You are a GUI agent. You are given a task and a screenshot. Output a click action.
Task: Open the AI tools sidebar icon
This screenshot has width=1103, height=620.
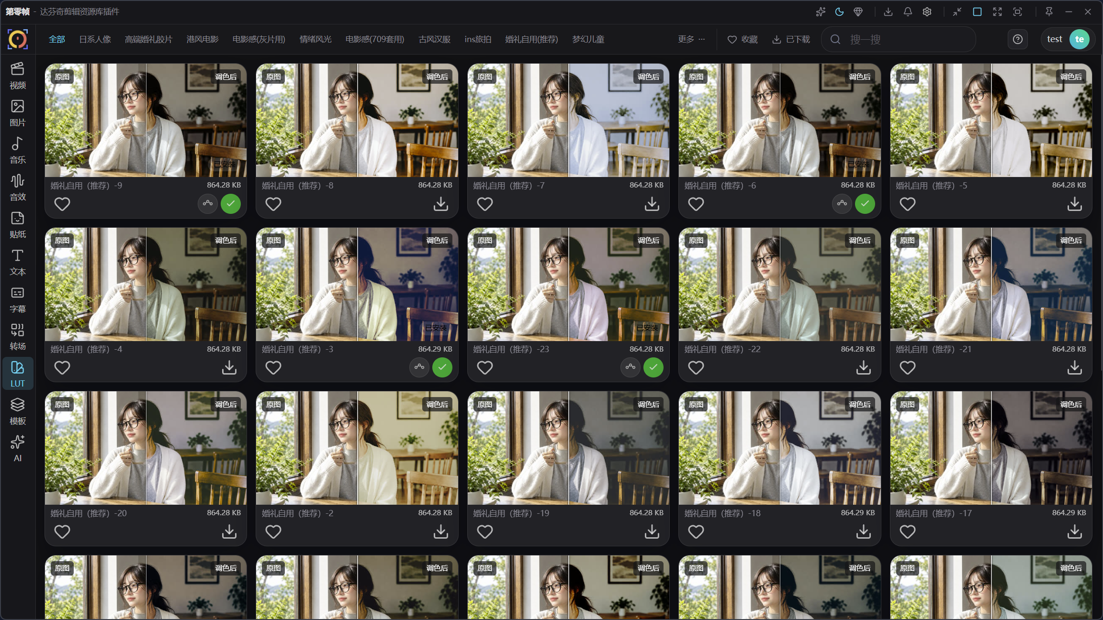tap(18, 449)
